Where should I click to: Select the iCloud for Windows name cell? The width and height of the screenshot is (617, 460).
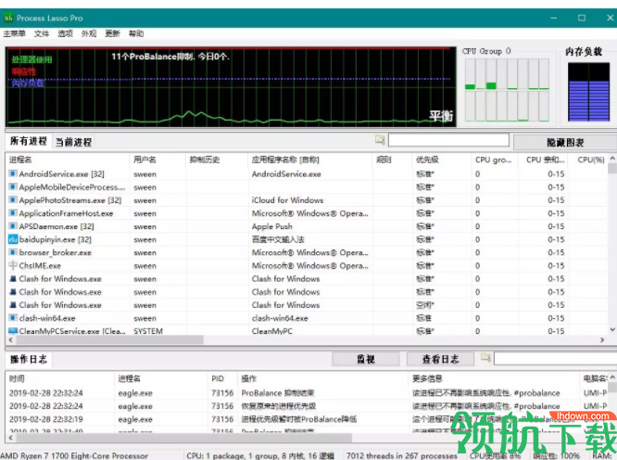point(287,200)
